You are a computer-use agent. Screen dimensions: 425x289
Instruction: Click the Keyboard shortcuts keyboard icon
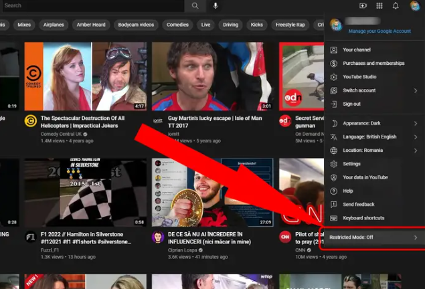(334, 218)
